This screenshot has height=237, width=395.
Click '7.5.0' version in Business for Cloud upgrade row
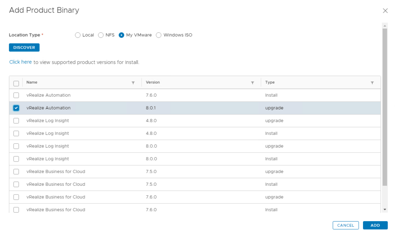click(x=151, y=171)
